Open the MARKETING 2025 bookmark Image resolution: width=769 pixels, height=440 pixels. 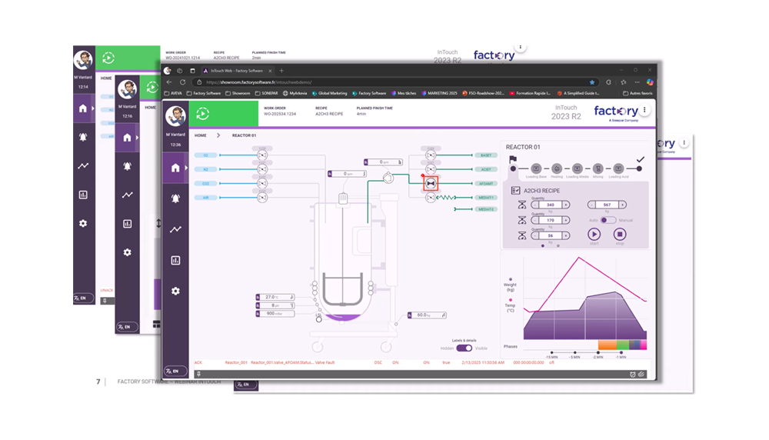(439, 93)
